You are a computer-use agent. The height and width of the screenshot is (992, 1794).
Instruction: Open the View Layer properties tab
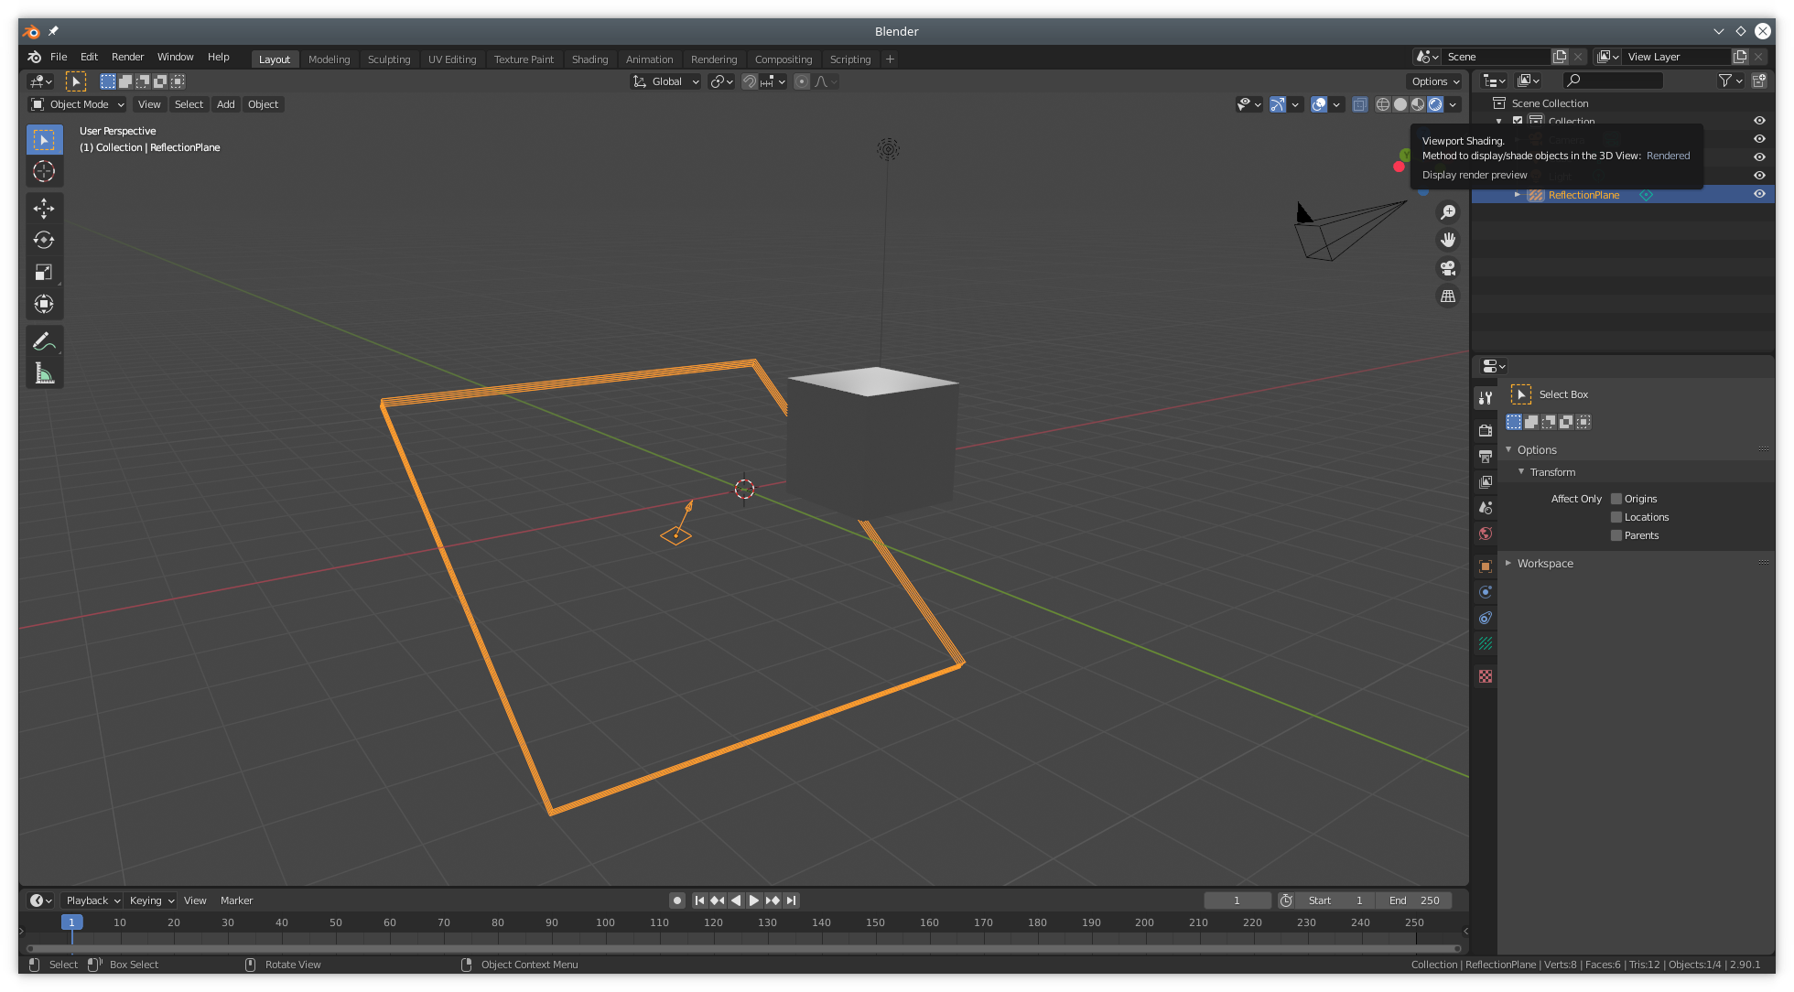tap(1486, 481)
